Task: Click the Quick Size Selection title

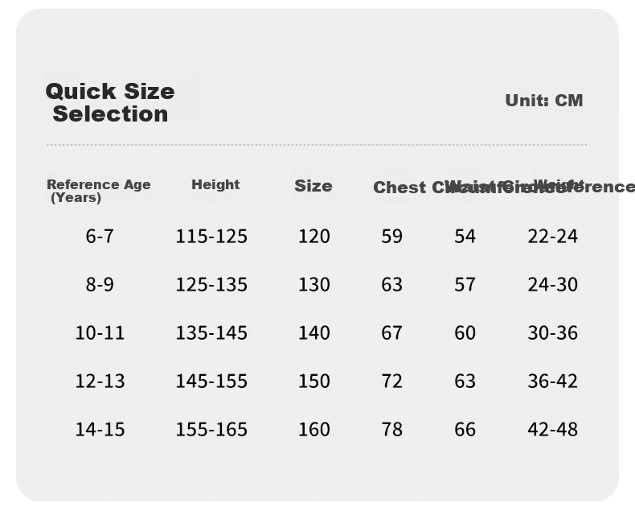Action: coord(110,102)
